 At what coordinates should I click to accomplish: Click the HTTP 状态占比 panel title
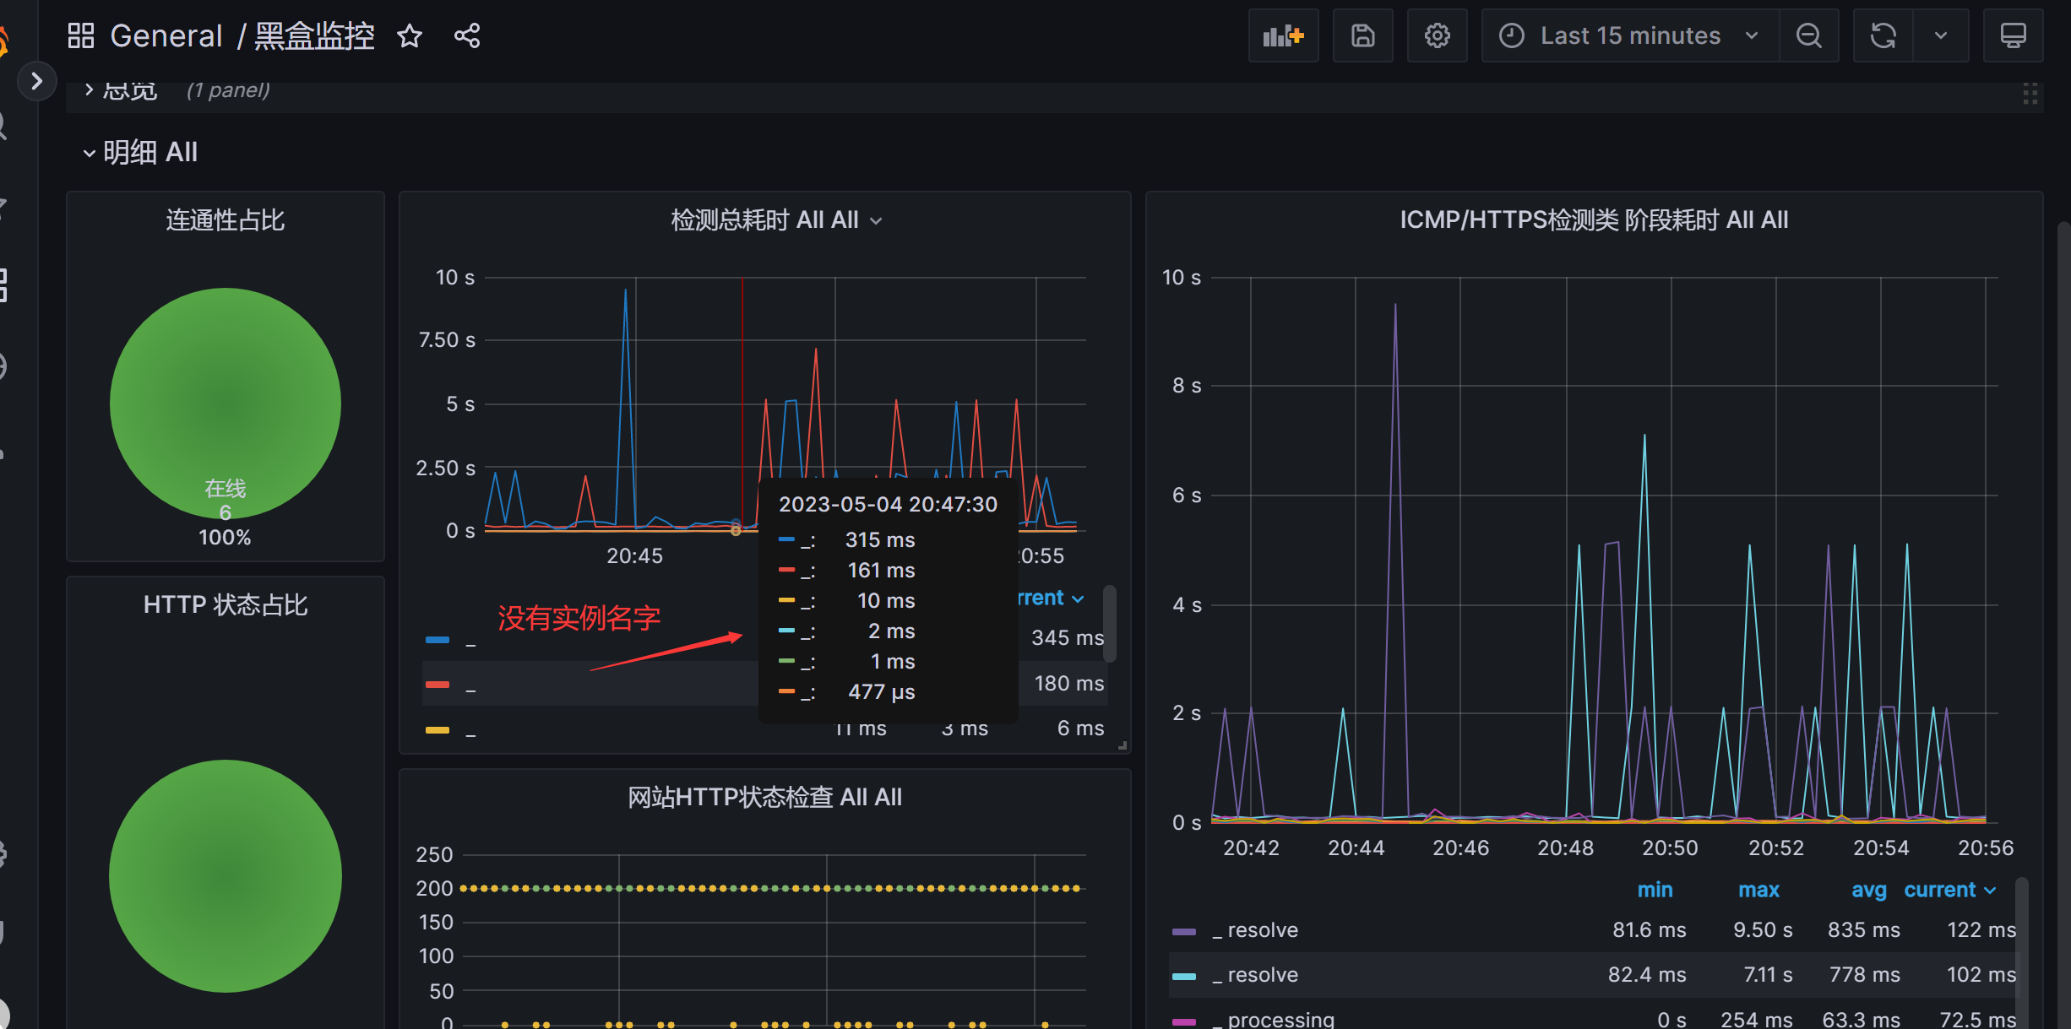tap(225, 605)
